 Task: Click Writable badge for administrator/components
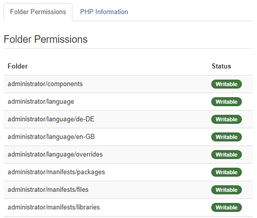point(226,84)
